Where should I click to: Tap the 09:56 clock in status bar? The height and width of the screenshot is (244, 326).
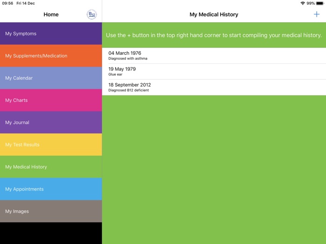(7, 3)
